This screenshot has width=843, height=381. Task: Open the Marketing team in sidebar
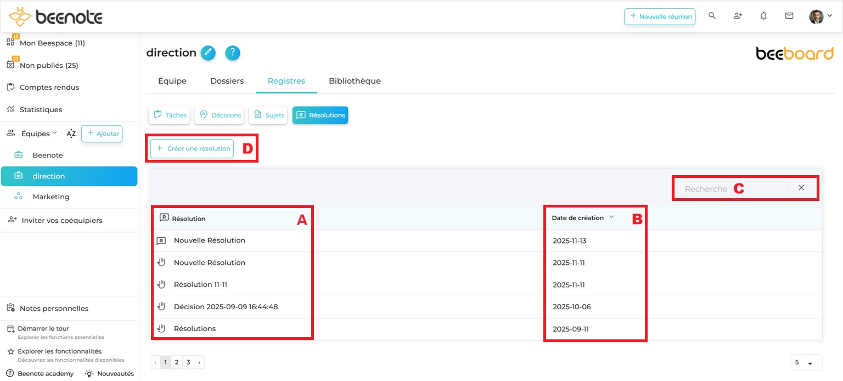click(50, 197)
